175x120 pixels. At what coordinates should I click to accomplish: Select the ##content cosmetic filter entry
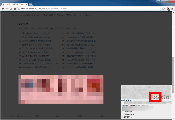click(127, 116)
